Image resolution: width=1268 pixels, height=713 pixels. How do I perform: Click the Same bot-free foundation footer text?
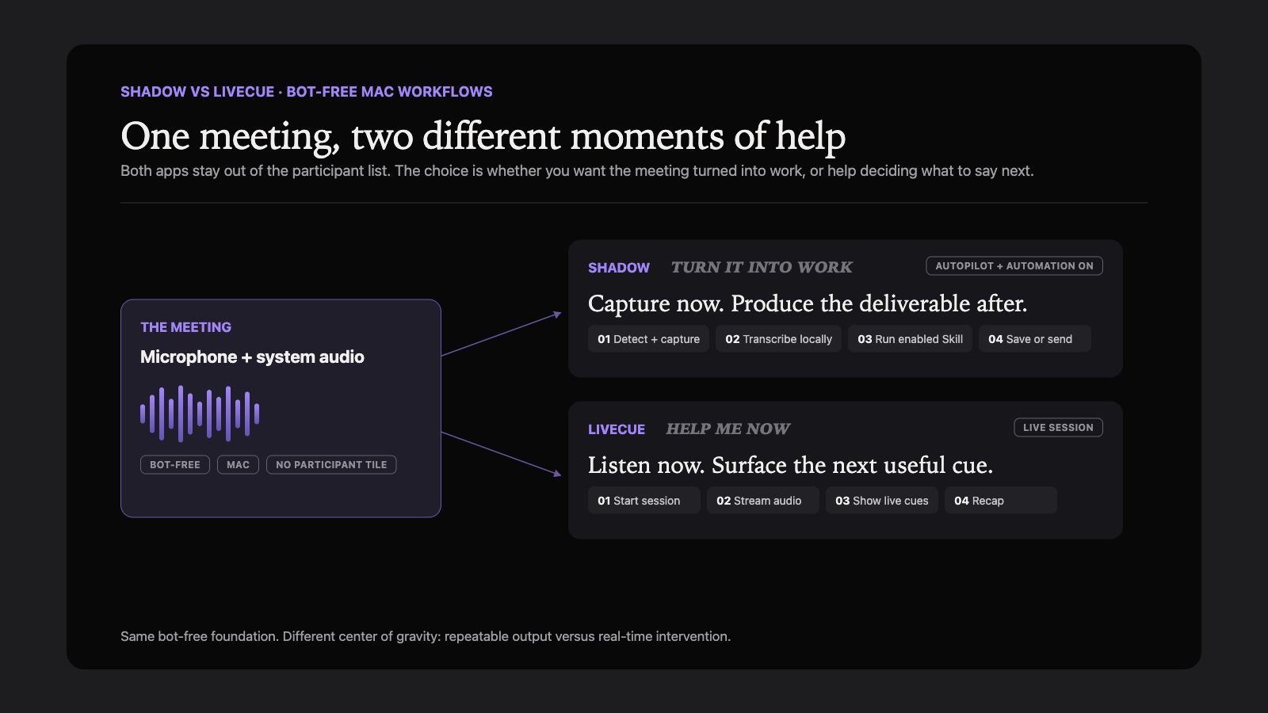coord(426,637)
